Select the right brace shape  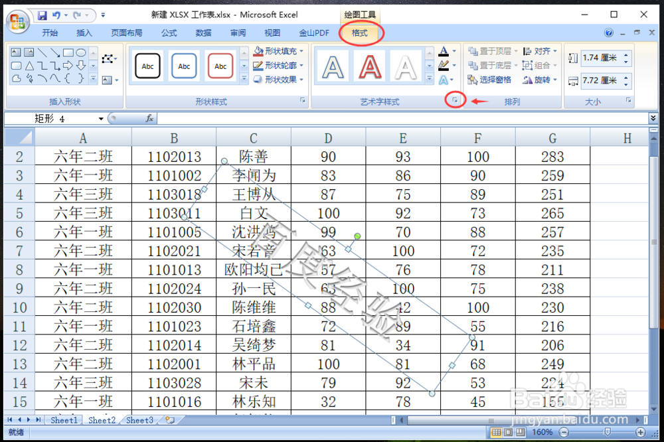81,78
